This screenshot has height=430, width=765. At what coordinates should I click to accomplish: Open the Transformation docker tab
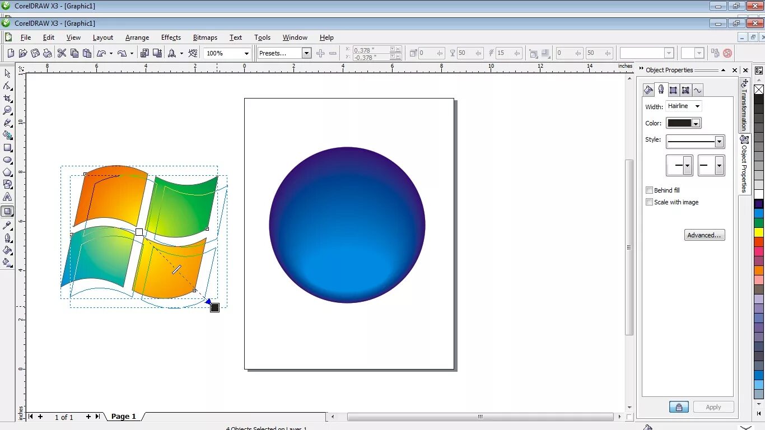(x=744, y=105)
